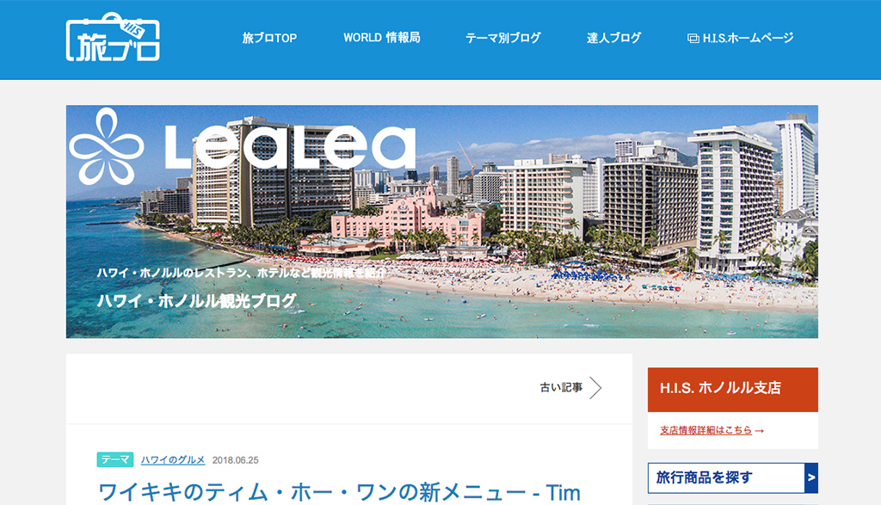Viewport: 881px width, 505px height.
Task: Open the Waikiki beach banner image
Action: pos(441,221)
